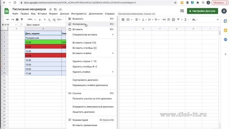Open more number formats 123 dropdown
Screen dimensions: 230x129
(x=59, y=20)
